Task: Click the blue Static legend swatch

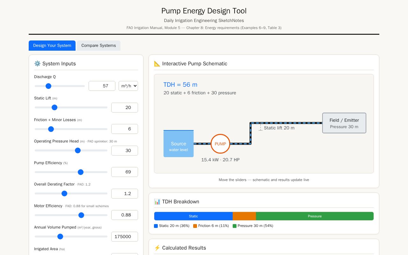Action: point(156,226)
